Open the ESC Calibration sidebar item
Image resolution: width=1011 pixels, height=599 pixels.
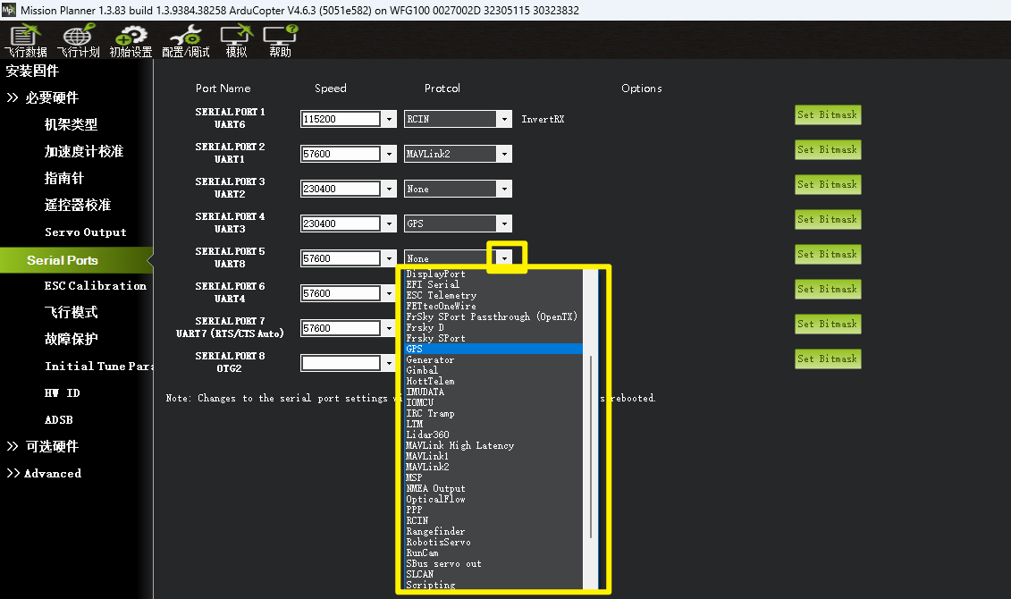(x=95, y=285)
